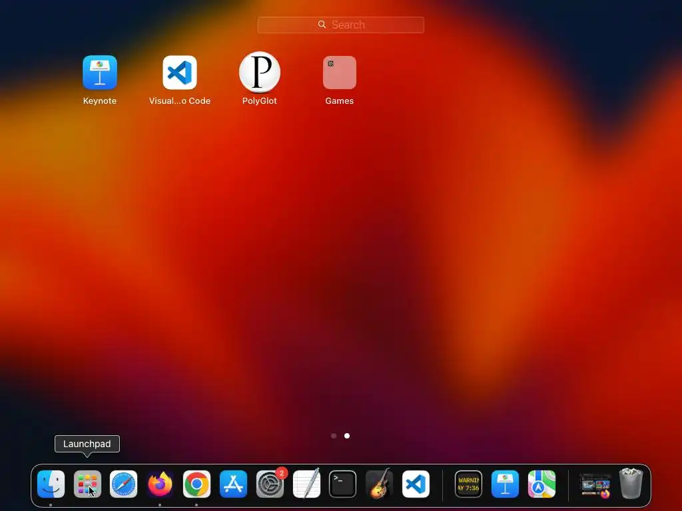
Task: Open the Console warning icon in Dock
Action: 468,484
